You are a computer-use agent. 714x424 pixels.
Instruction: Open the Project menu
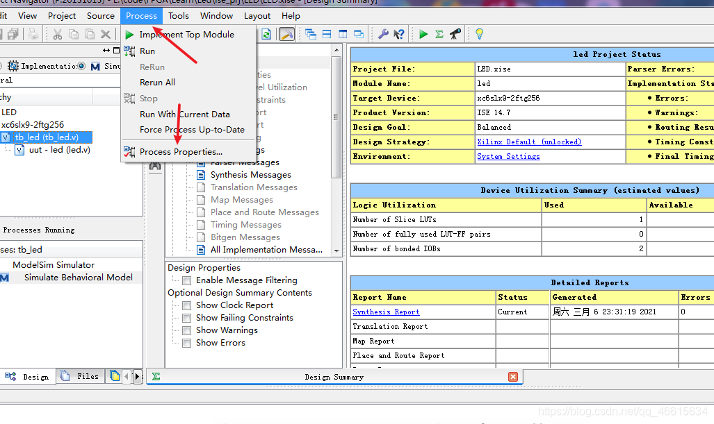[62, 16]
